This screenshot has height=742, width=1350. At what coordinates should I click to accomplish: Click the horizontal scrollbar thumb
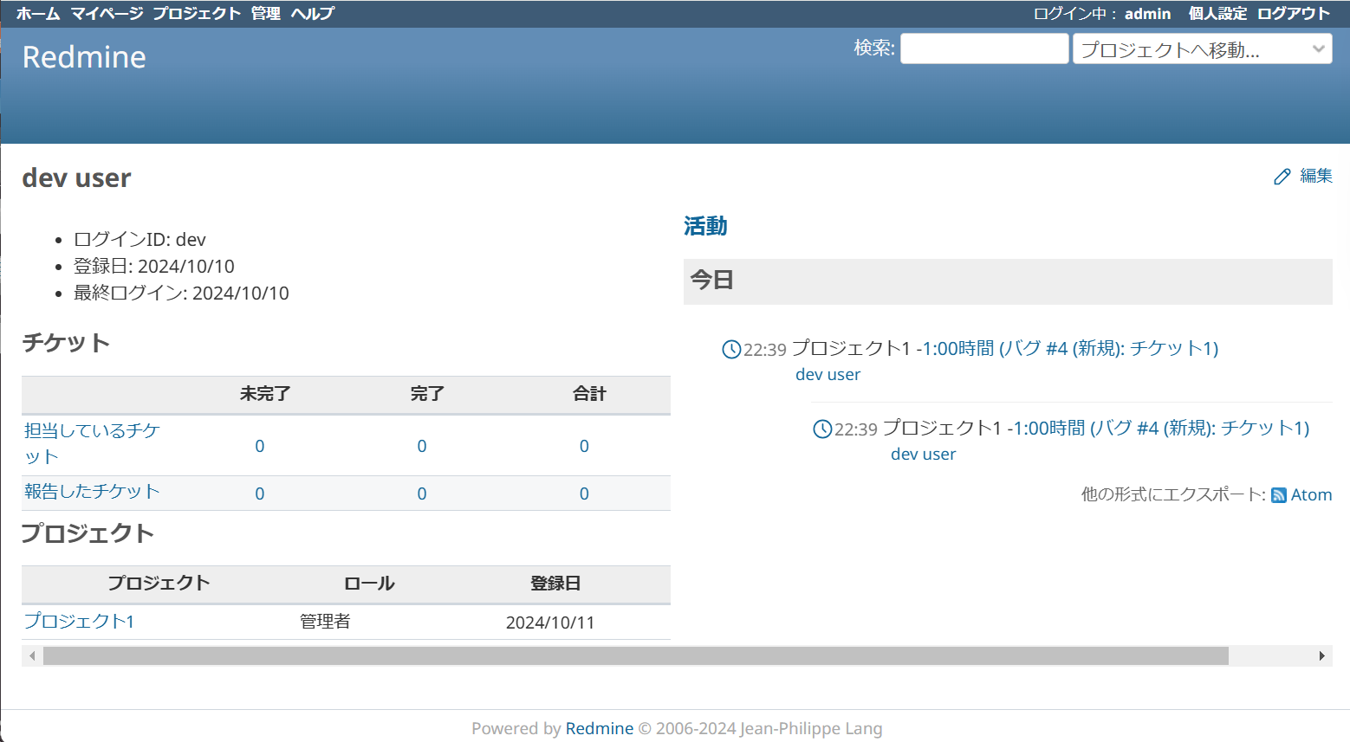click(635, 656)
